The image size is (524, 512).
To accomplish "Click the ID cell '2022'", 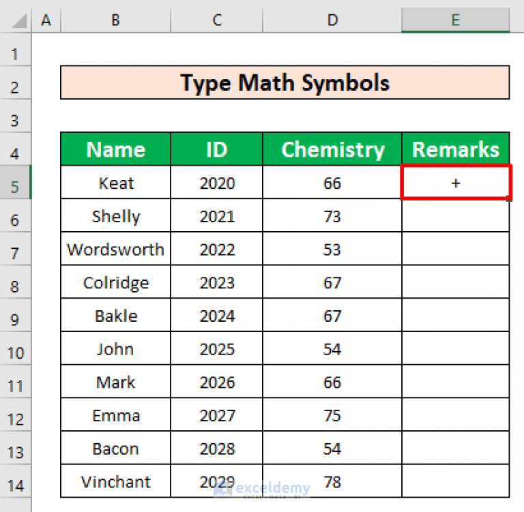I will [217, 249].
